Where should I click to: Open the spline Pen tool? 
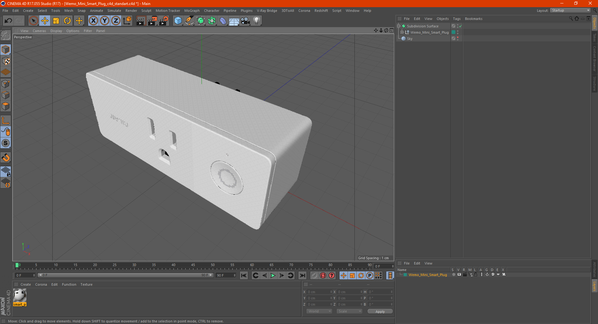189,21
